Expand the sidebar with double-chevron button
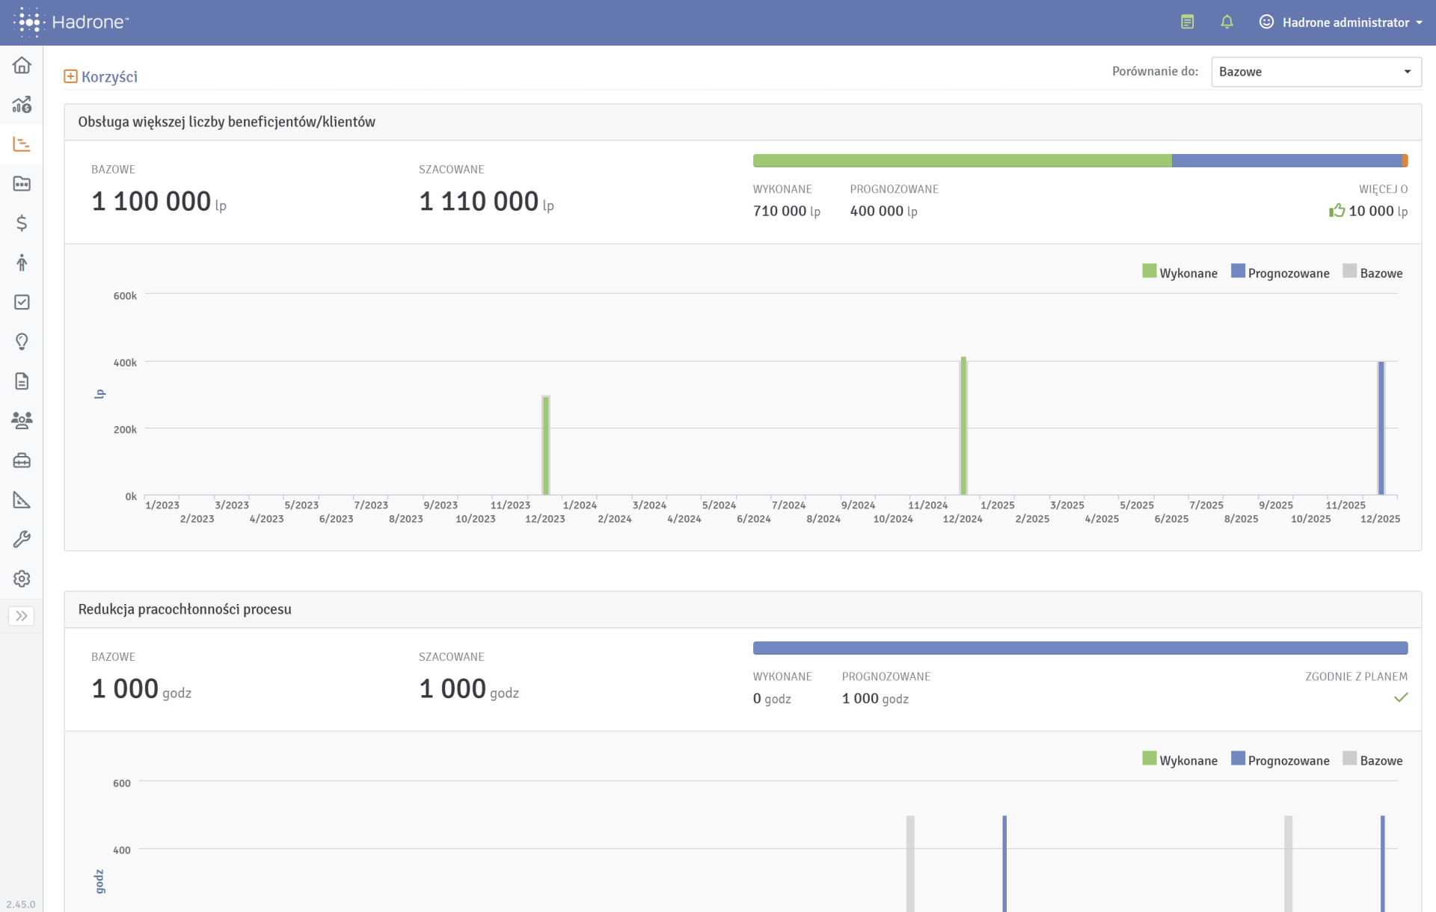 point(22,616)
